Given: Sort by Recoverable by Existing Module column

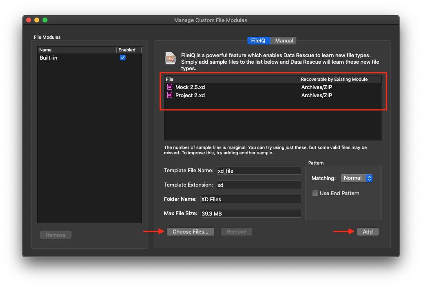Looking at the screenshot, I should tap(339, 79).
